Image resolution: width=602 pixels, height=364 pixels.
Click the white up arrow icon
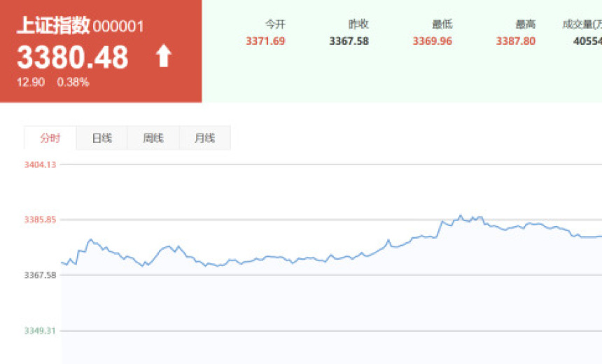[x=164, y=56]
